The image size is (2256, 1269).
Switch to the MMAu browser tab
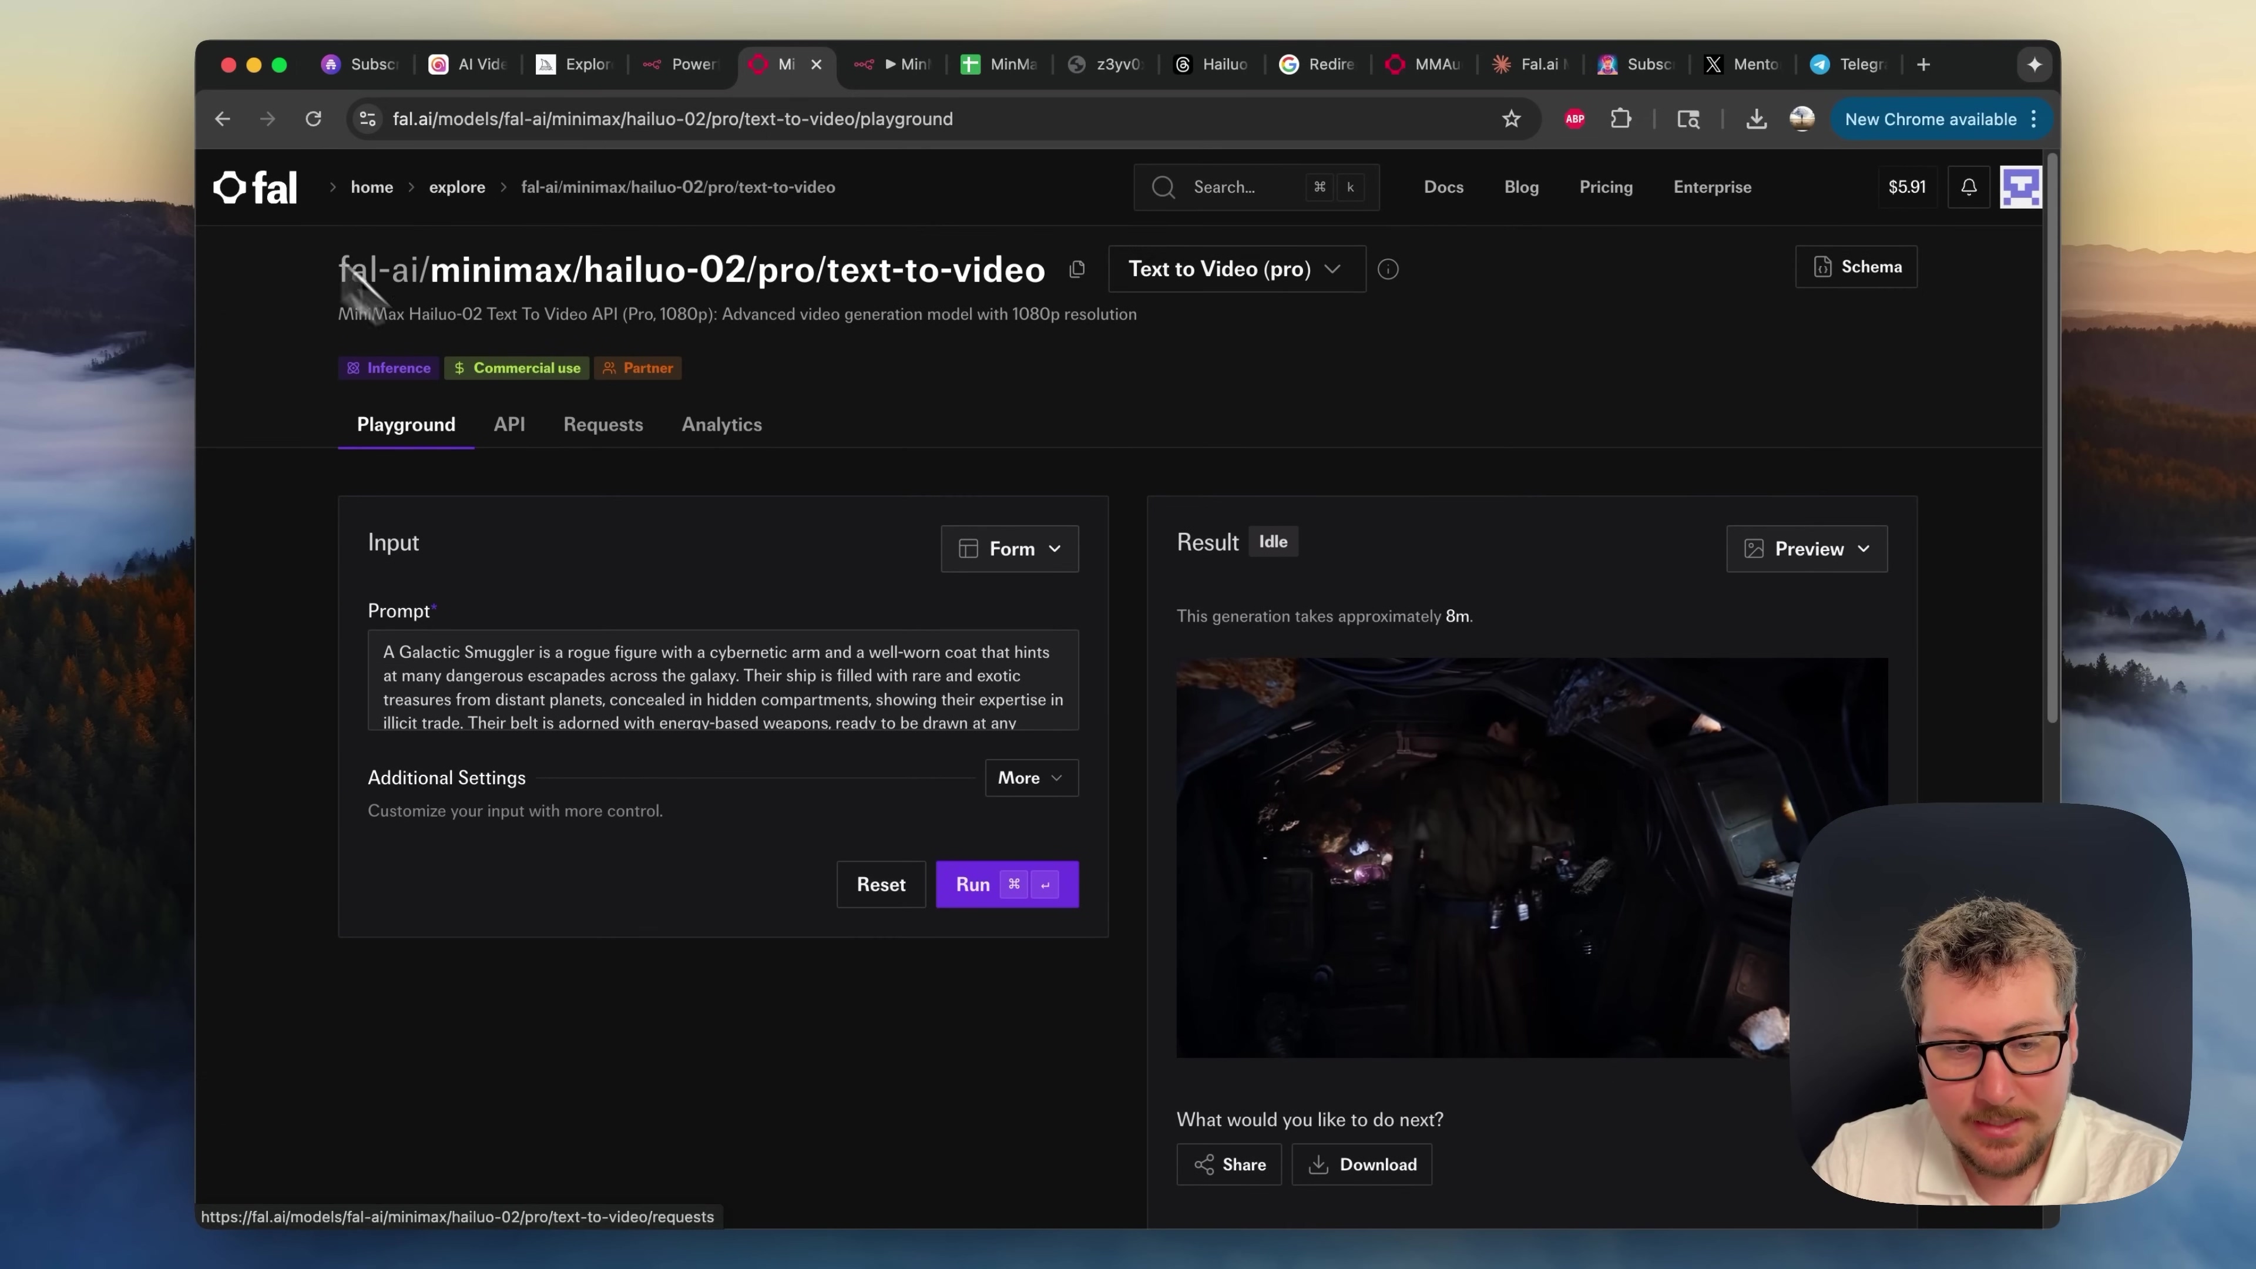1424,65
